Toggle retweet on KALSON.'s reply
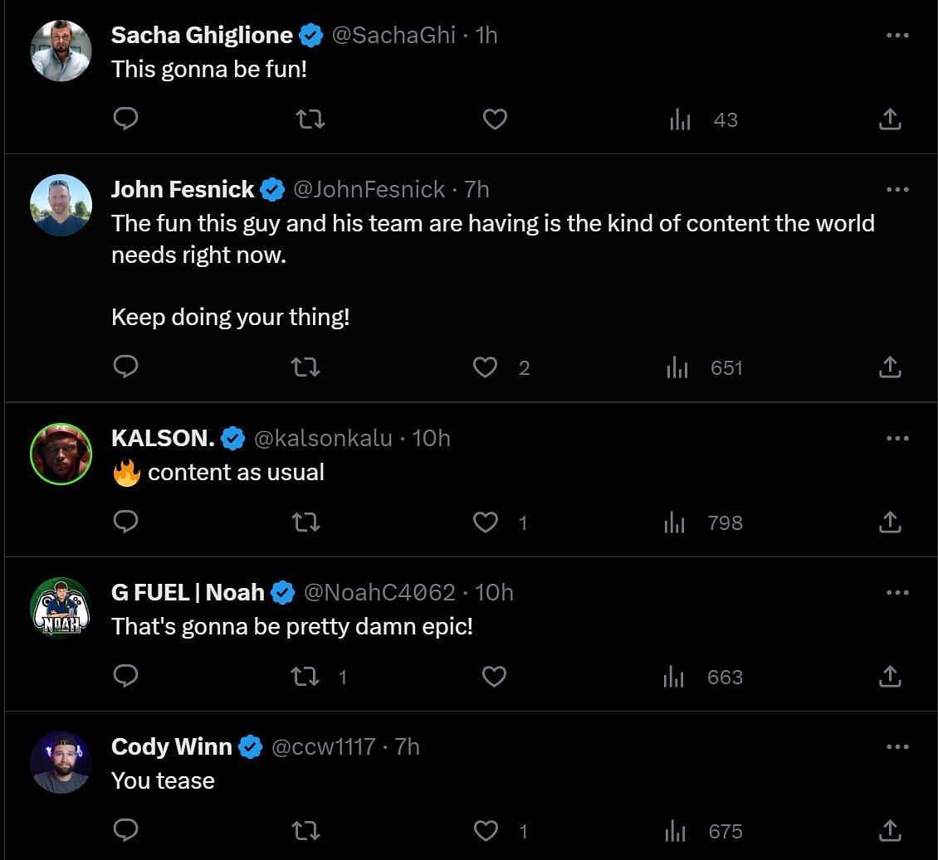The height and width of the screenshot is (860, 938). (305, 522)
